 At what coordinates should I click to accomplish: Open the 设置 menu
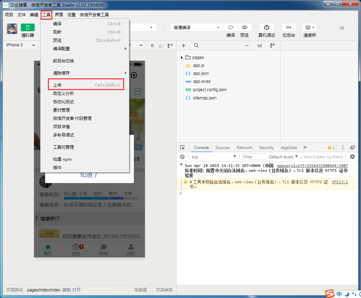[x=71, y=15]
